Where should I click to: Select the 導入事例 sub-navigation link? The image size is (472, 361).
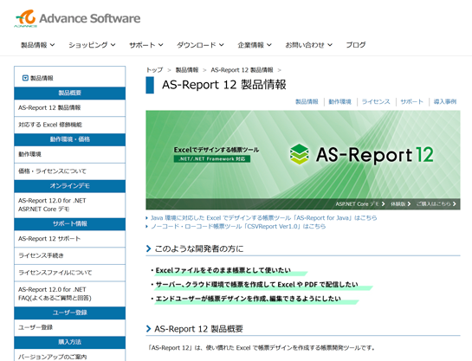[445, 101]
